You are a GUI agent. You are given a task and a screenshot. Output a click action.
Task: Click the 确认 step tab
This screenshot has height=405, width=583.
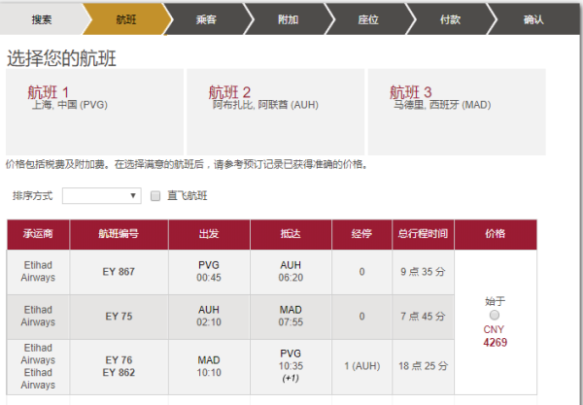click(533, 18)
